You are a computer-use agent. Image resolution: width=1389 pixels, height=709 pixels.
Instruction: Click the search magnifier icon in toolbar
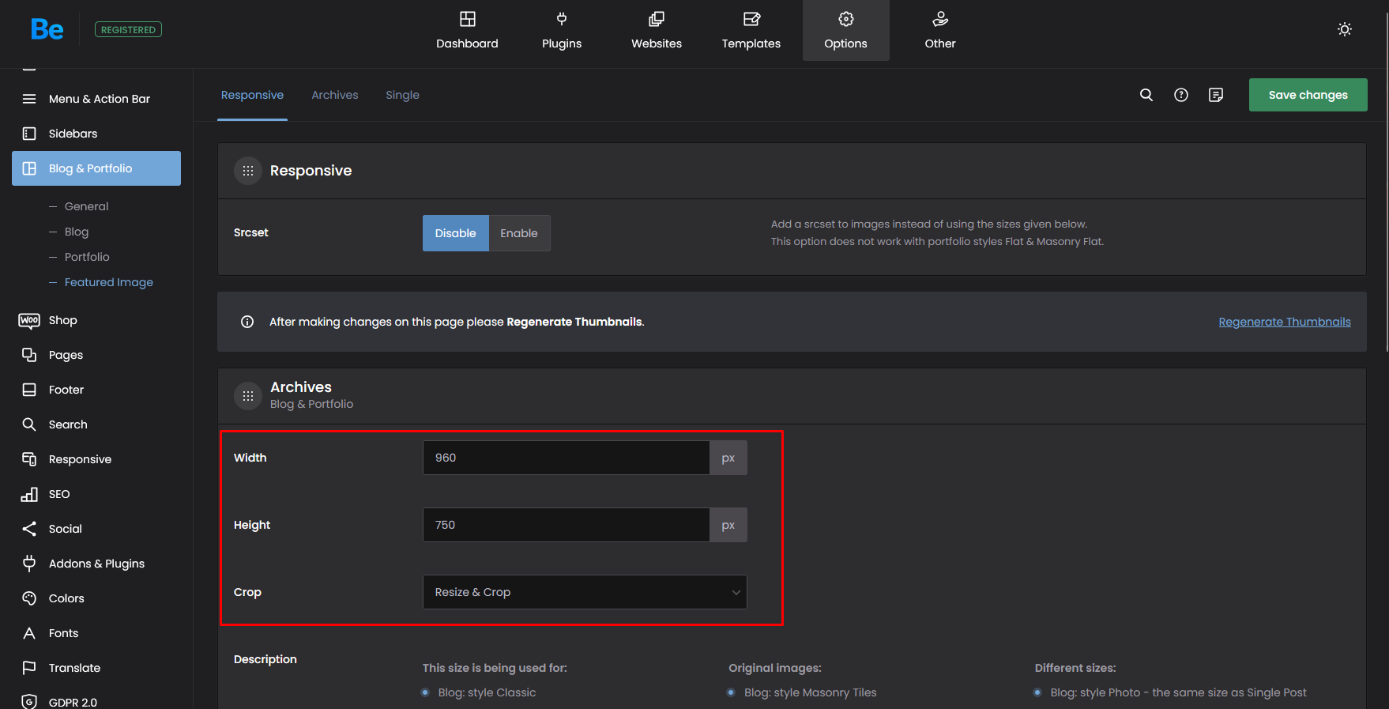(1146, 95)
